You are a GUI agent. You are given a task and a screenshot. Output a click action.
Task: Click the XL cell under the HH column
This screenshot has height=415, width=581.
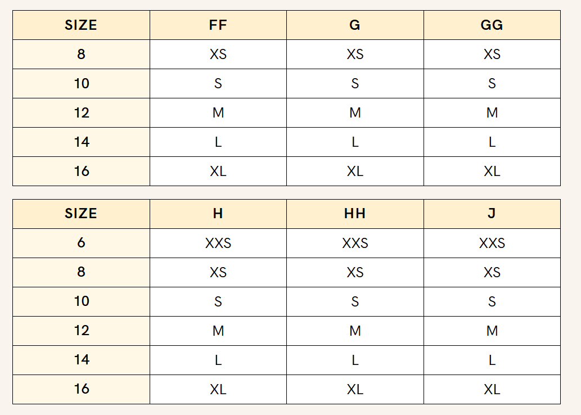355,389
